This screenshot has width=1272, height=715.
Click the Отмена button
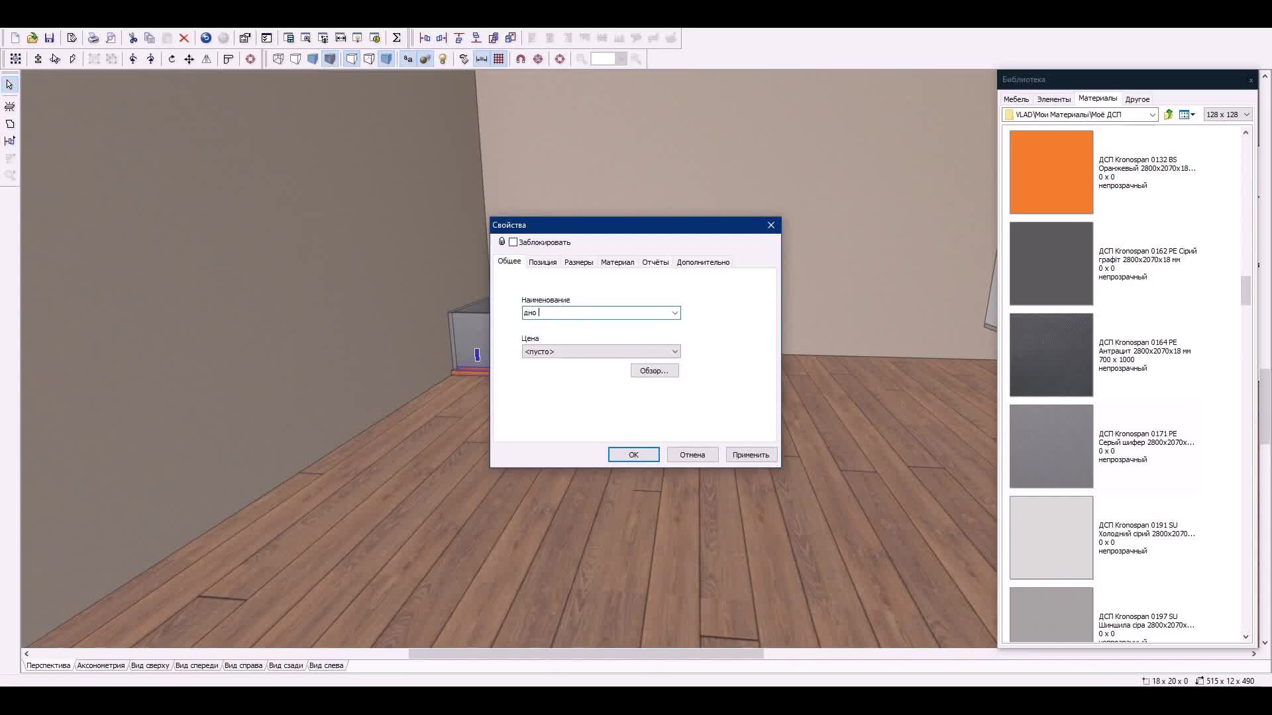(x=692, y=455)
